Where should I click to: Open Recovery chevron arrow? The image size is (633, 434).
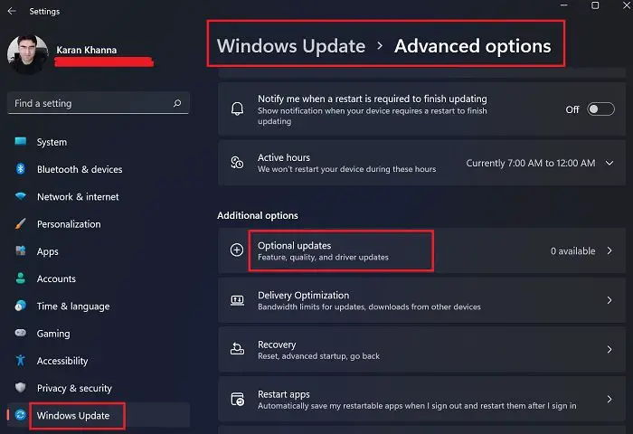tap(609, 350)
